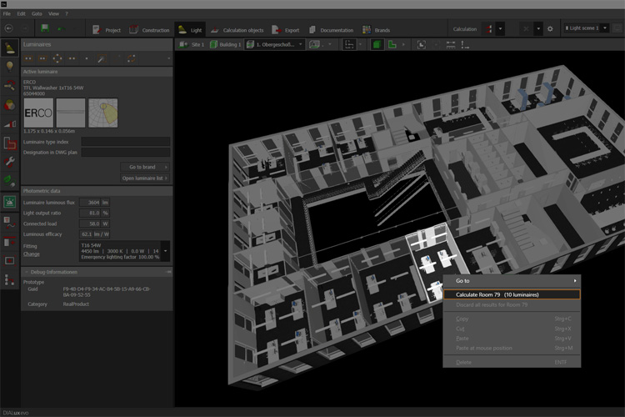Screen dimensions: 625x417
Task: Click the Change fitting link
Action: [30, 254]
